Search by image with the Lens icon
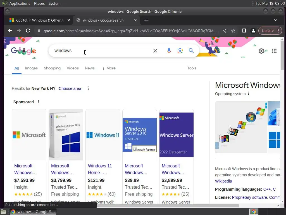The width and height of the screenshot is (286, 215). tap(180, 51)
